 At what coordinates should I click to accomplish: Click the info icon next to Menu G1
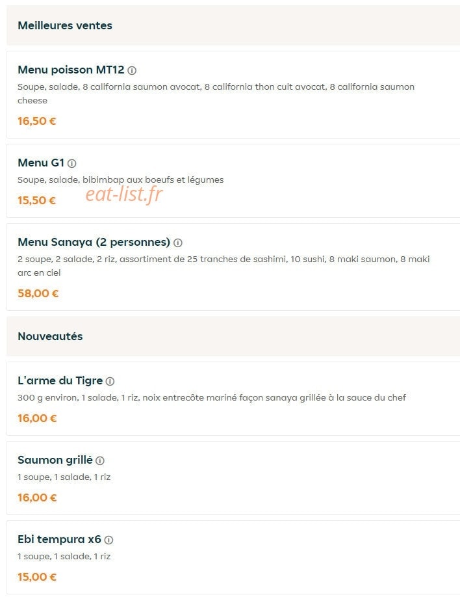coord(71,163)
